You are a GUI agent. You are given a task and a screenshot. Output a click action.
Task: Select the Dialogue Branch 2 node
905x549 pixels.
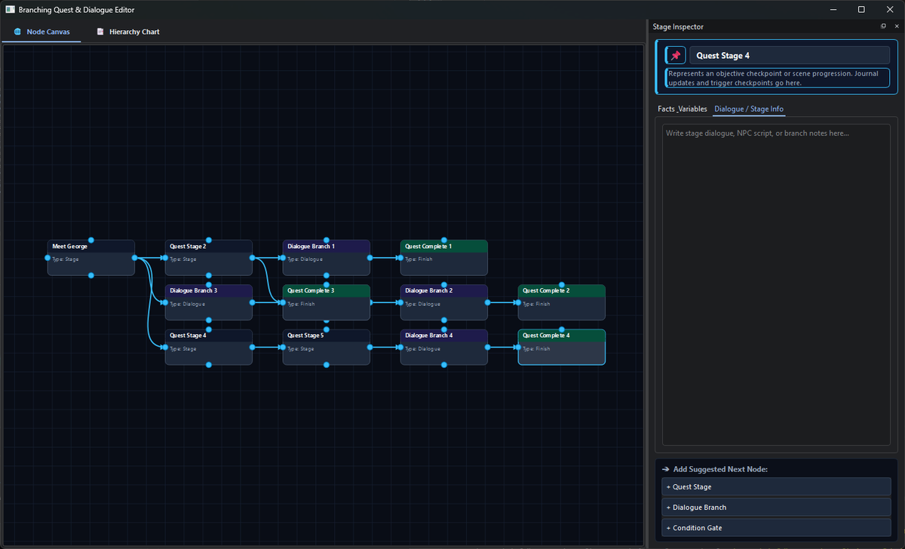pos(444,302)
